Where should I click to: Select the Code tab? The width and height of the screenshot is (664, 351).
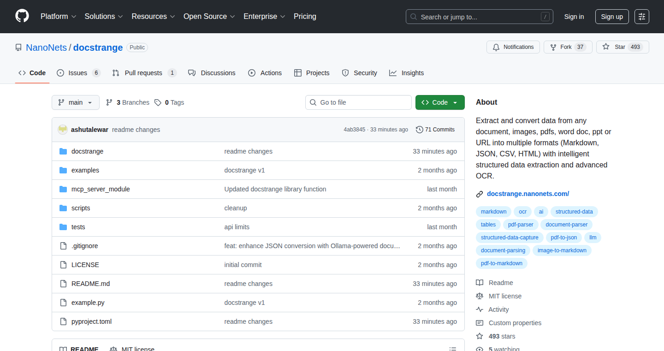32,73
